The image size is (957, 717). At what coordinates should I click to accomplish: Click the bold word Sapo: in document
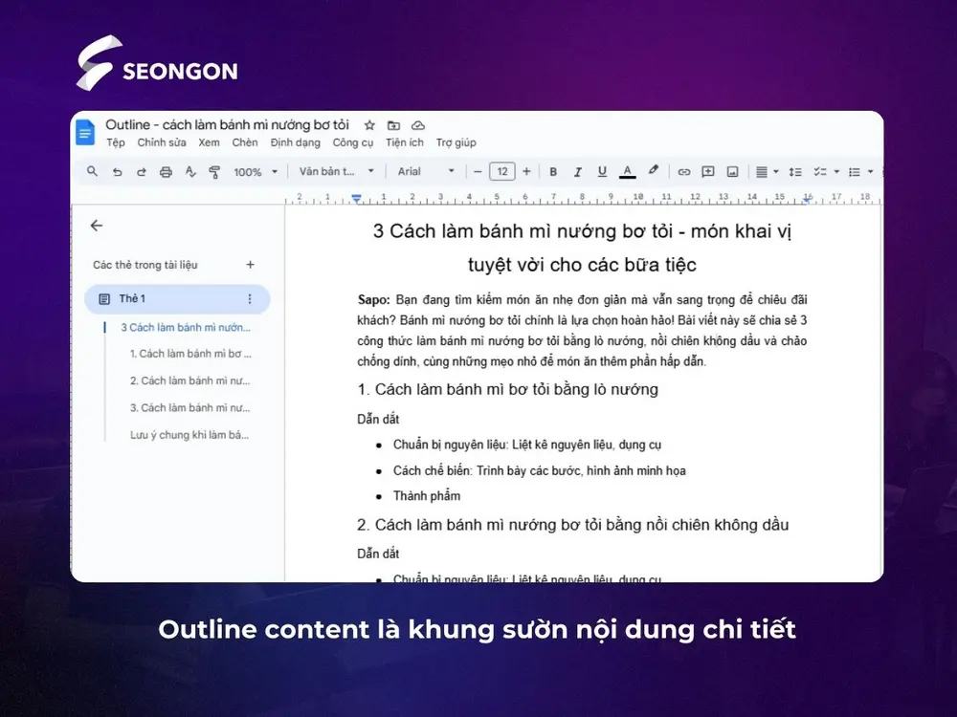(373, 300)
